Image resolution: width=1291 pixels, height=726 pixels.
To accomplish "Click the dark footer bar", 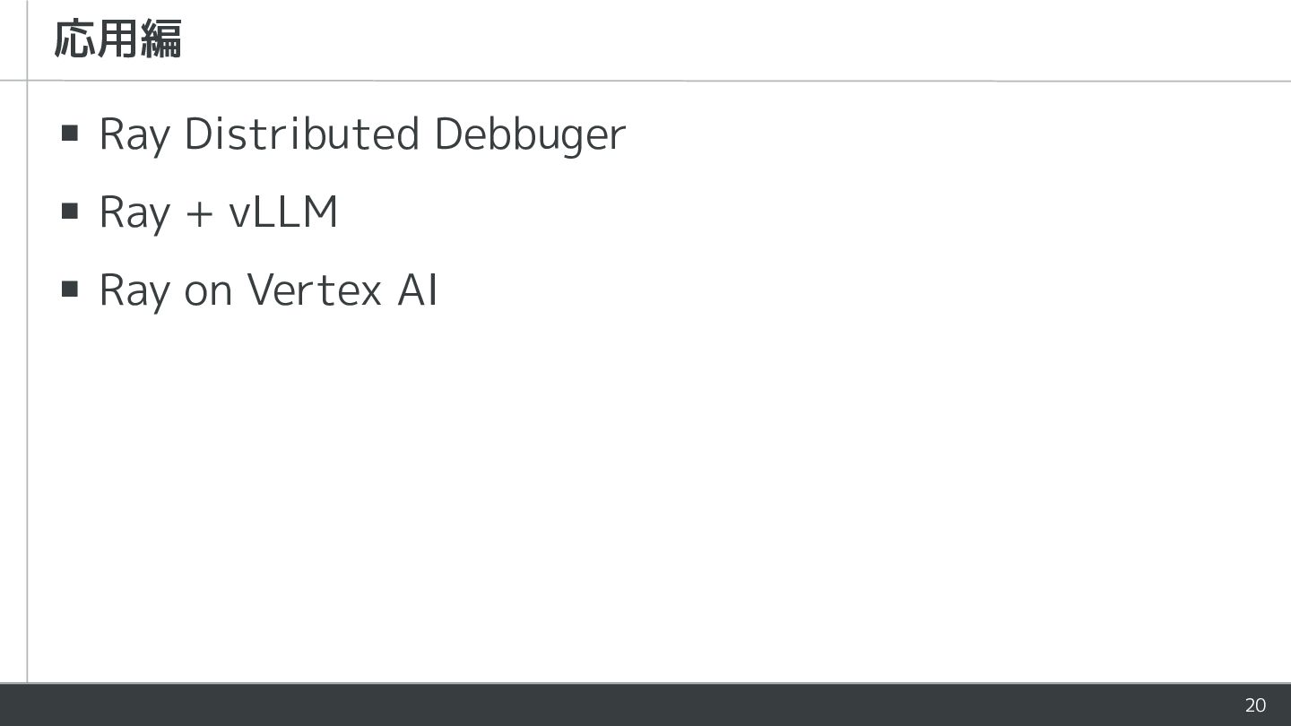I will (628, 705).
